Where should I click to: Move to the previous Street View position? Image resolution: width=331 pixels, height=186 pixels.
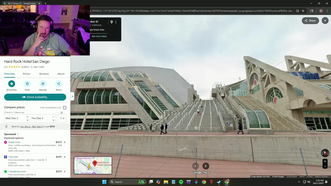[x=195, y=166]
